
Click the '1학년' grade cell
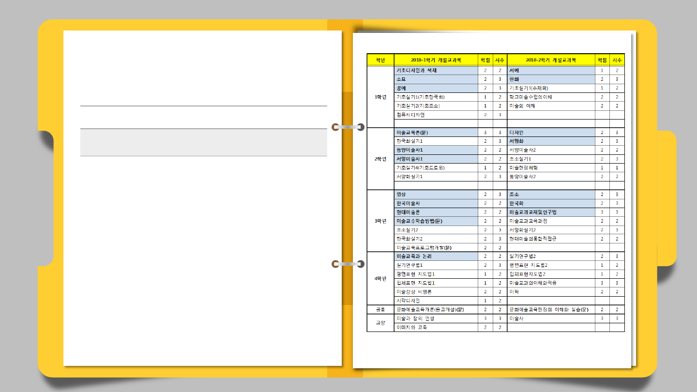[x=380, y=97]
